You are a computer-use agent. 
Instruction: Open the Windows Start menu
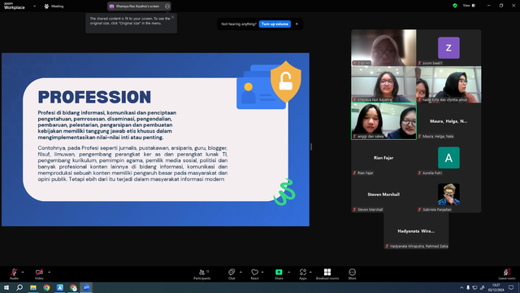6,287
